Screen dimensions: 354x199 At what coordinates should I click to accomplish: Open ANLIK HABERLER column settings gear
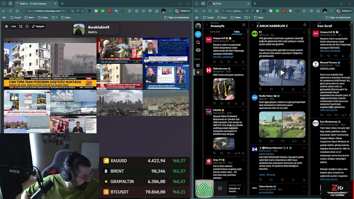point(305,25)
